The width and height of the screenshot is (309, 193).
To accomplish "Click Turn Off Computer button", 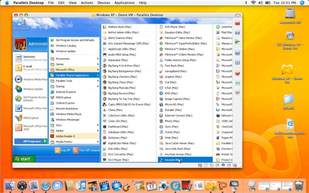I will tap(86, 150).
